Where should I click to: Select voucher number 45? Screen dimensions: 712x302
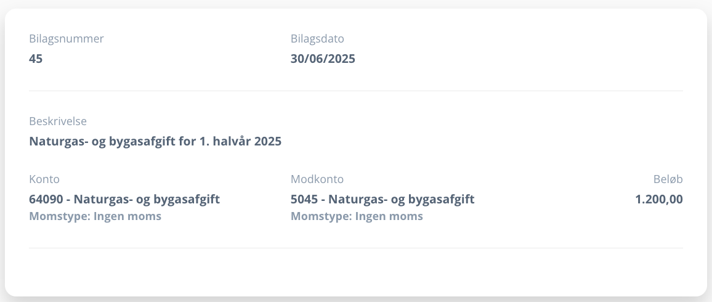36,59
